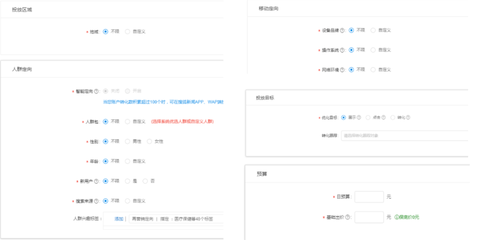This screenshot has height=240, width=485.
Task: Click help icon next to 智能定向
Action: click(96, 92)
